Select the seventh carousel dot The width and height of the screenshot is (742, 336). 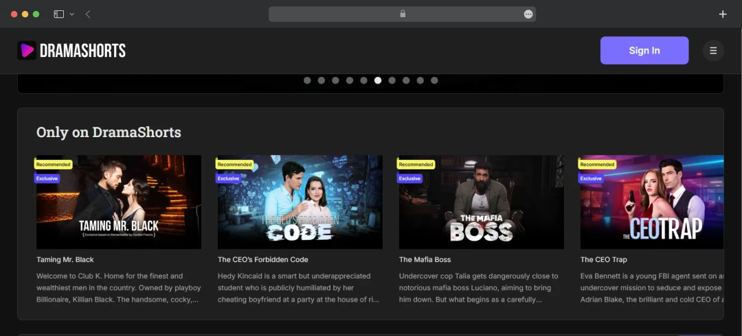[x=392, y=80]
